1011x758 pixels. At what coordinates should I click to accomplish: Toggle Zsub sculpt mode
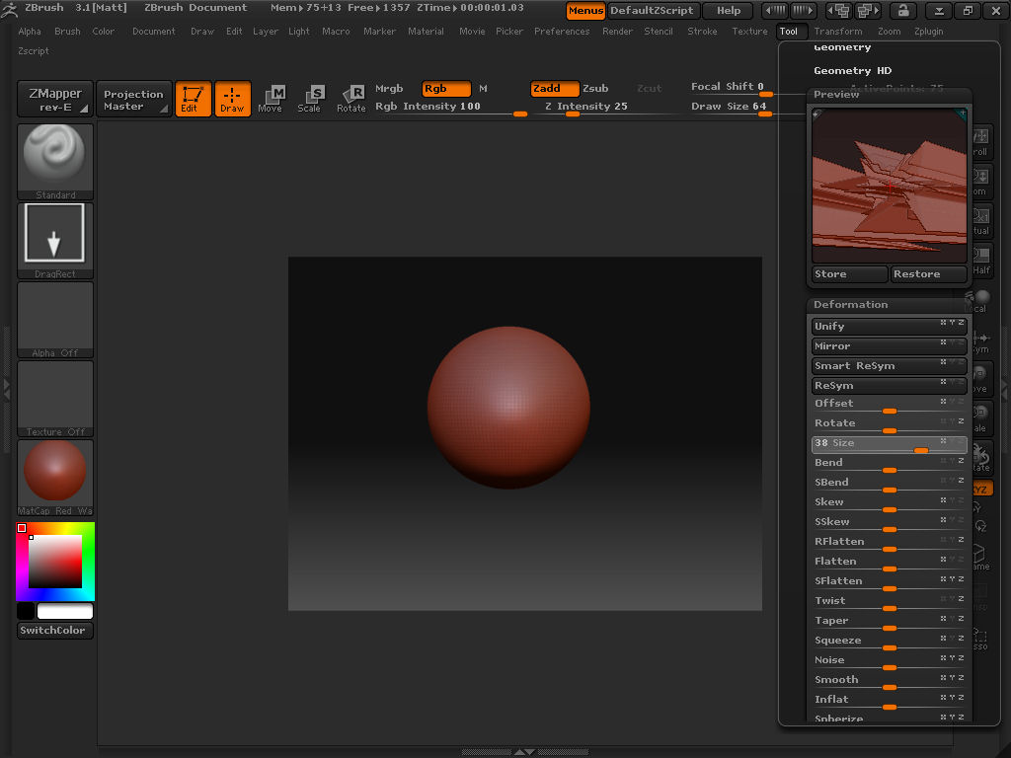[x=595, y=88]
